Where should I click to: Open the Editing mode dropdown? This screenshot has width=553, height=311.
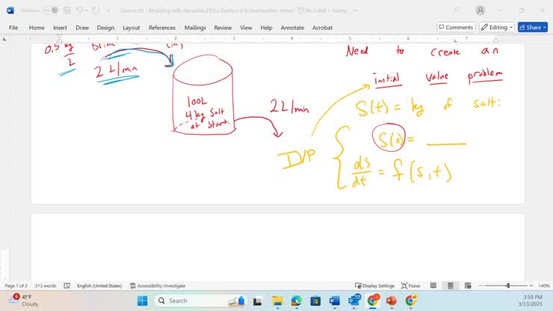tap(496, 27)
